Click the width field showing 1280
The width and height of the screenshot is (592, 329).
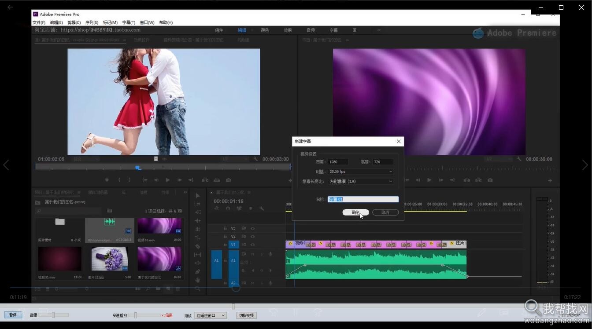point(338,162)
